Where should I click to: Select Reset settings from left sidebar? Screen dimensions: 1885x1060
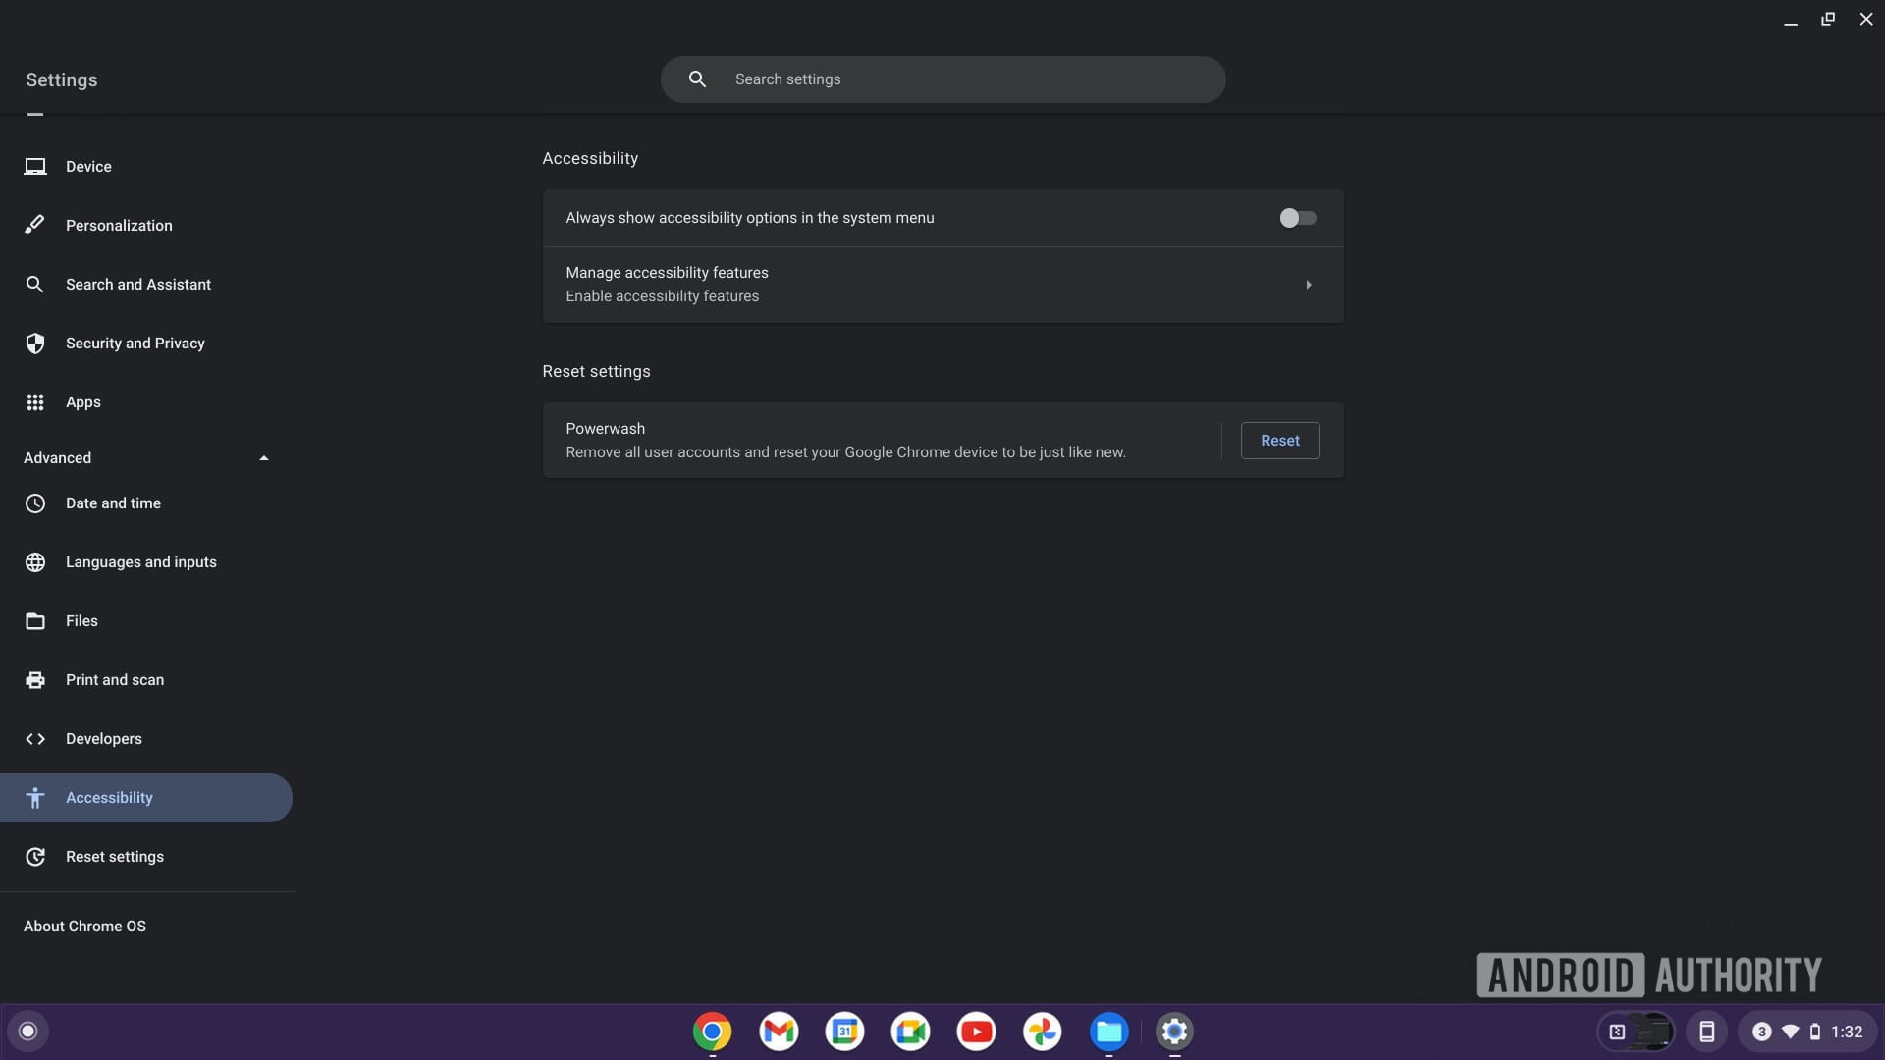[x=114, y=857]
